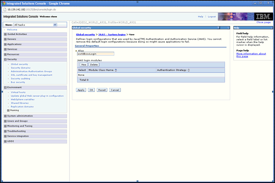Expand the Guided Activities section
275x183 pixels.
(5, 34)
